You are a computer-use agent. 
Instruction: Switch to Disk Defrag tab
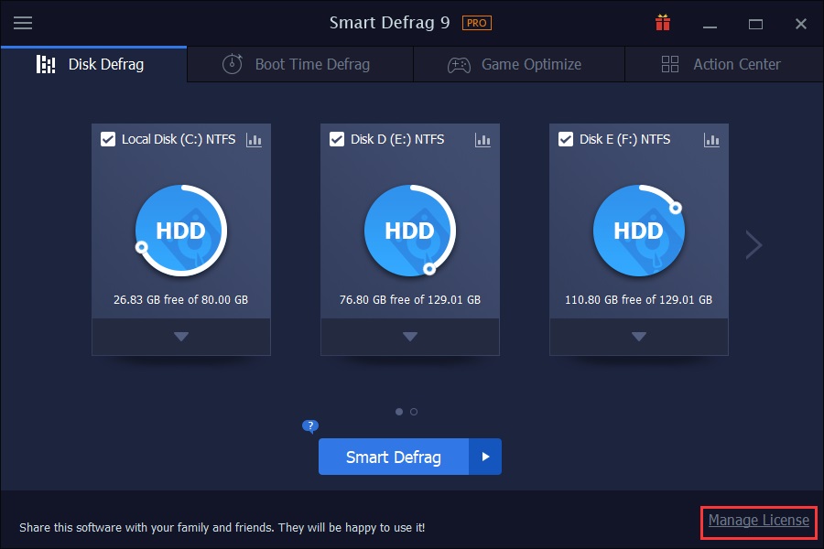point(94,64)
